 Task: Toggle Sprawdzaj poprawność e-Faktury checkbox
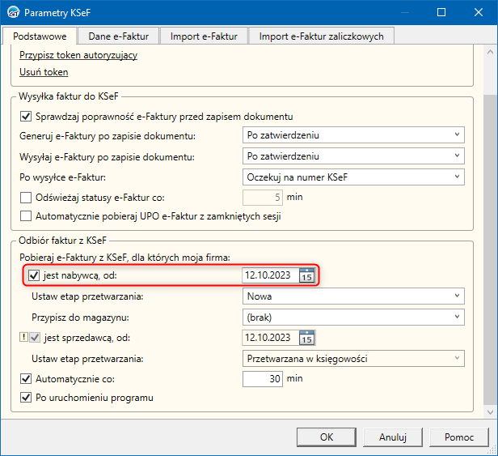click(x=26, y=116)
